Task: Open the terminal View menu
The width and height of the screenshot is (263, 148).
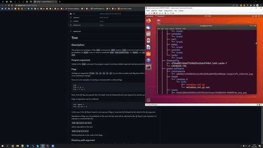Action: (166, 29)
